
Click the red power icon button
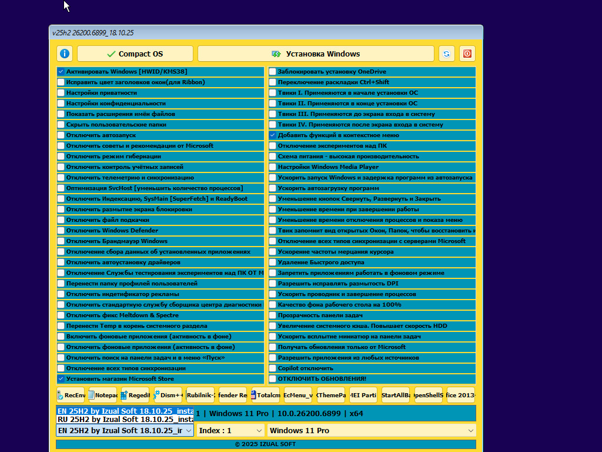[x=467, y=54]
